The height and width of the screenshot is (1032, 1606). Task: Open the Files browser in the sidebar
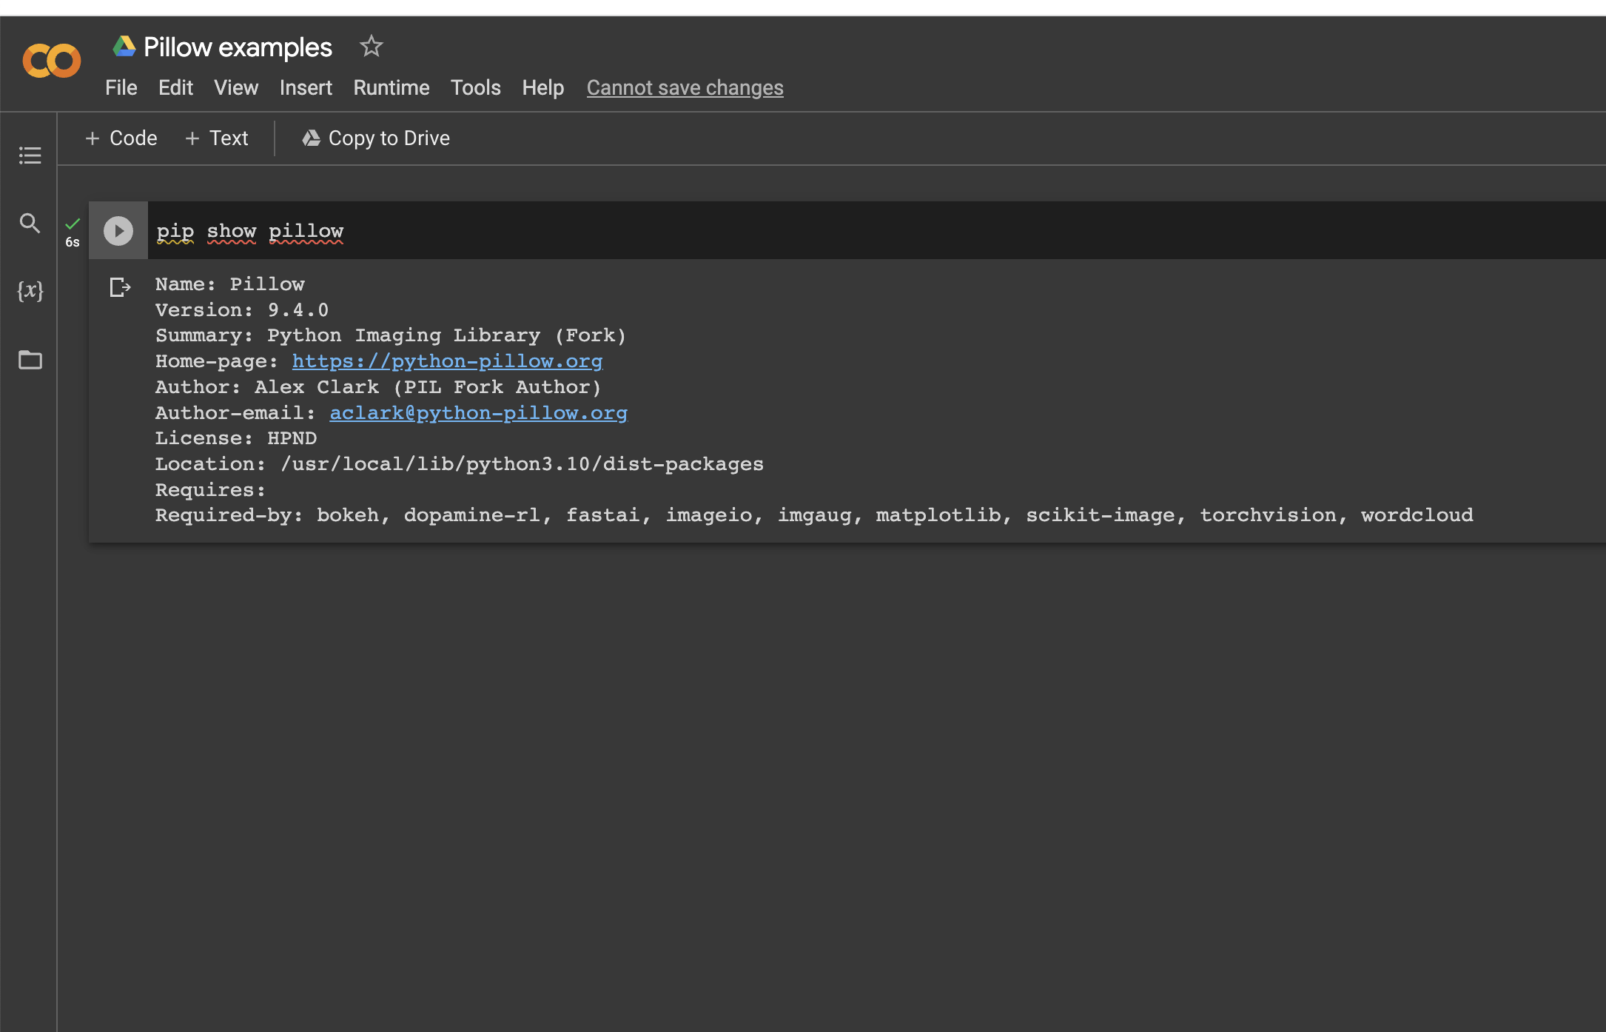coord(30,361)
